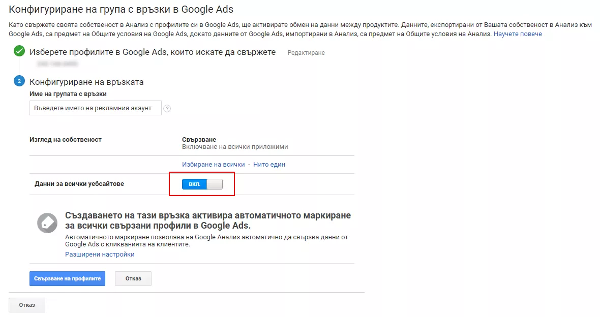Expand Разширени настройки advanced settings

(100, 255)
